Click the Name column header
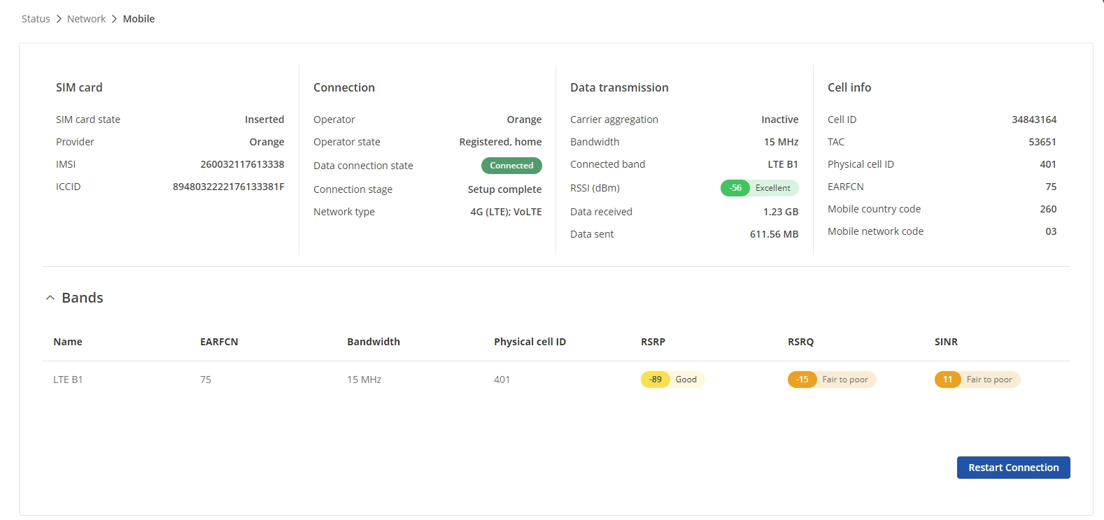 point(68,342)
